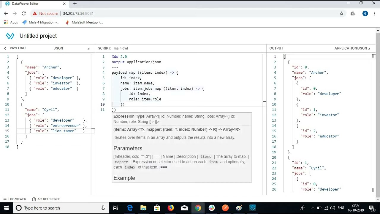Click the browser Back arrow
Screen dimensions: 380x214
6,13
